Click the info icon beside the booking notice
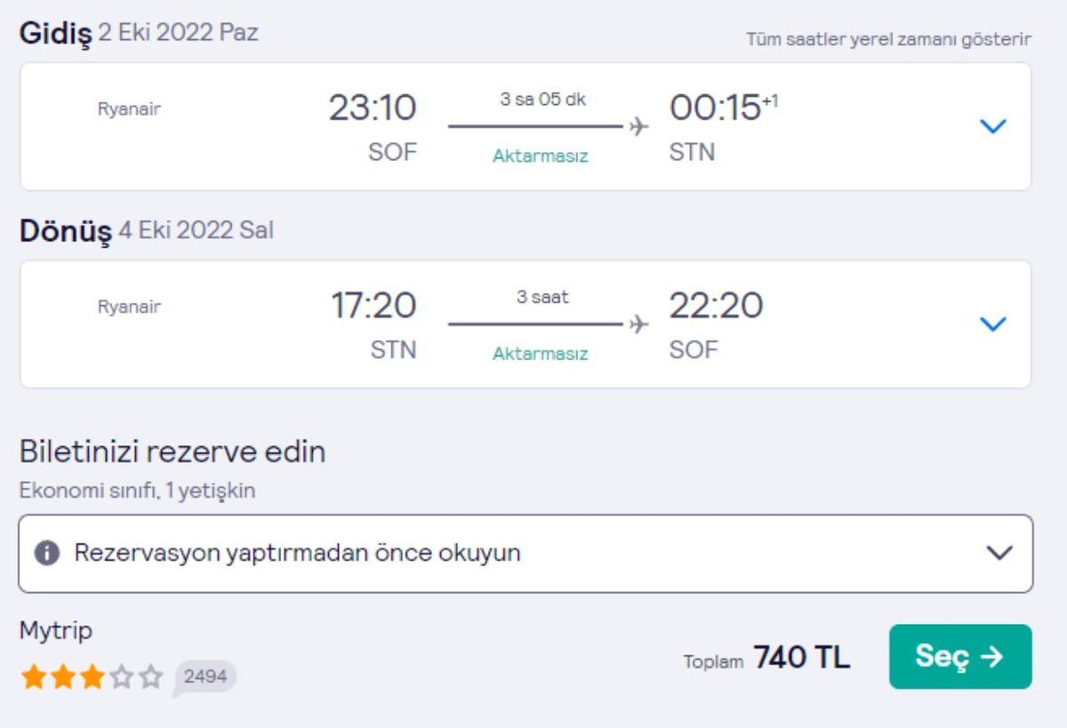The height and width of the screenshot is (728, 1067). click(47, 553)
